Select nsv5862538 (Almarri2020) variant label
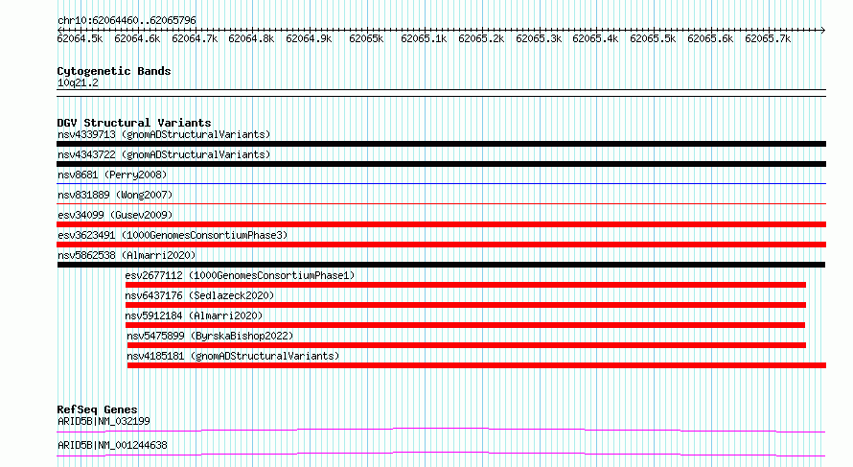 coord(127,255)
